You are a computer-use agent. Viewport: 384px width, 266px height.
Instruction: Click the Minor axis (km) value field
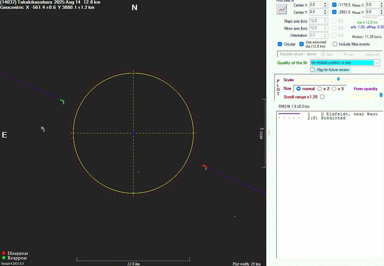pos(316,28)
